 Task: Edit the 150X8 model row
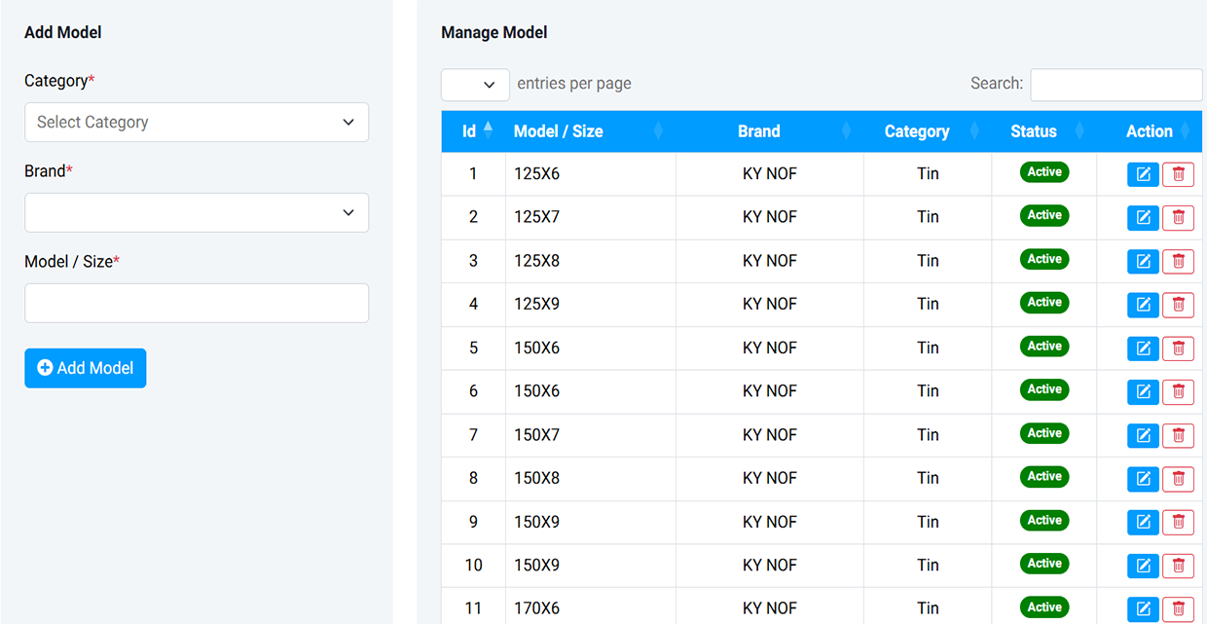pyautogui.click(x=1143, y=479)
